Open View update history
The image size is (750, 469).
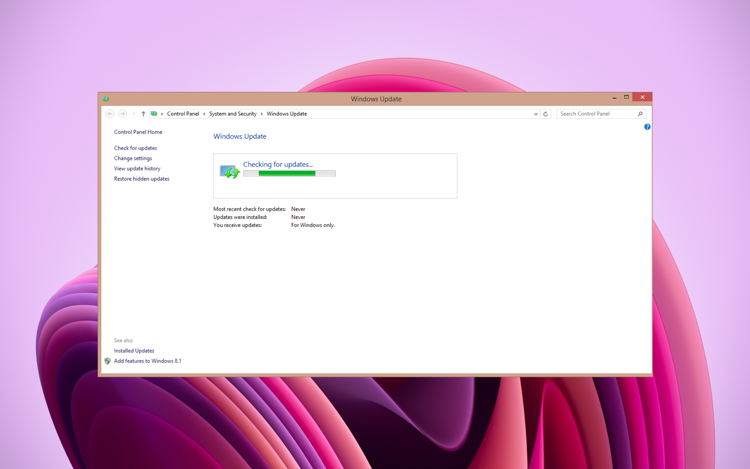tap(137, 168)
